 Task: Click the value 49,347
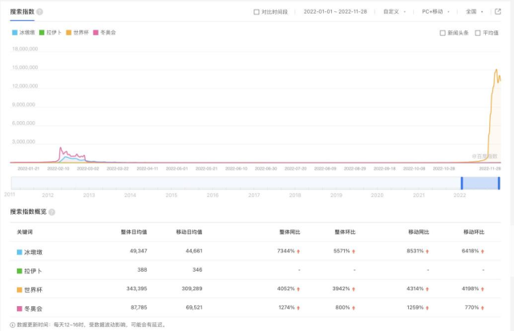(139, 251)
